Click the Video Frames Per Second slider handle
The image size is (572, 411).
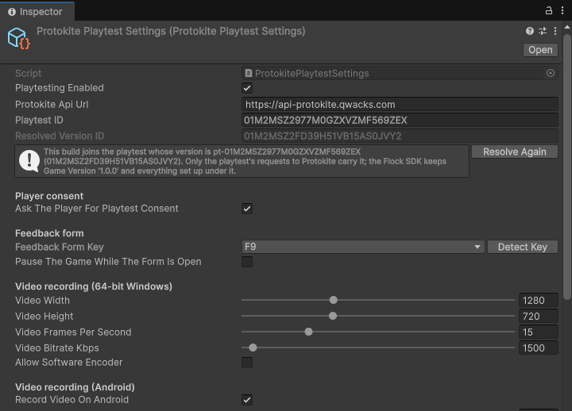pos(308,332)
